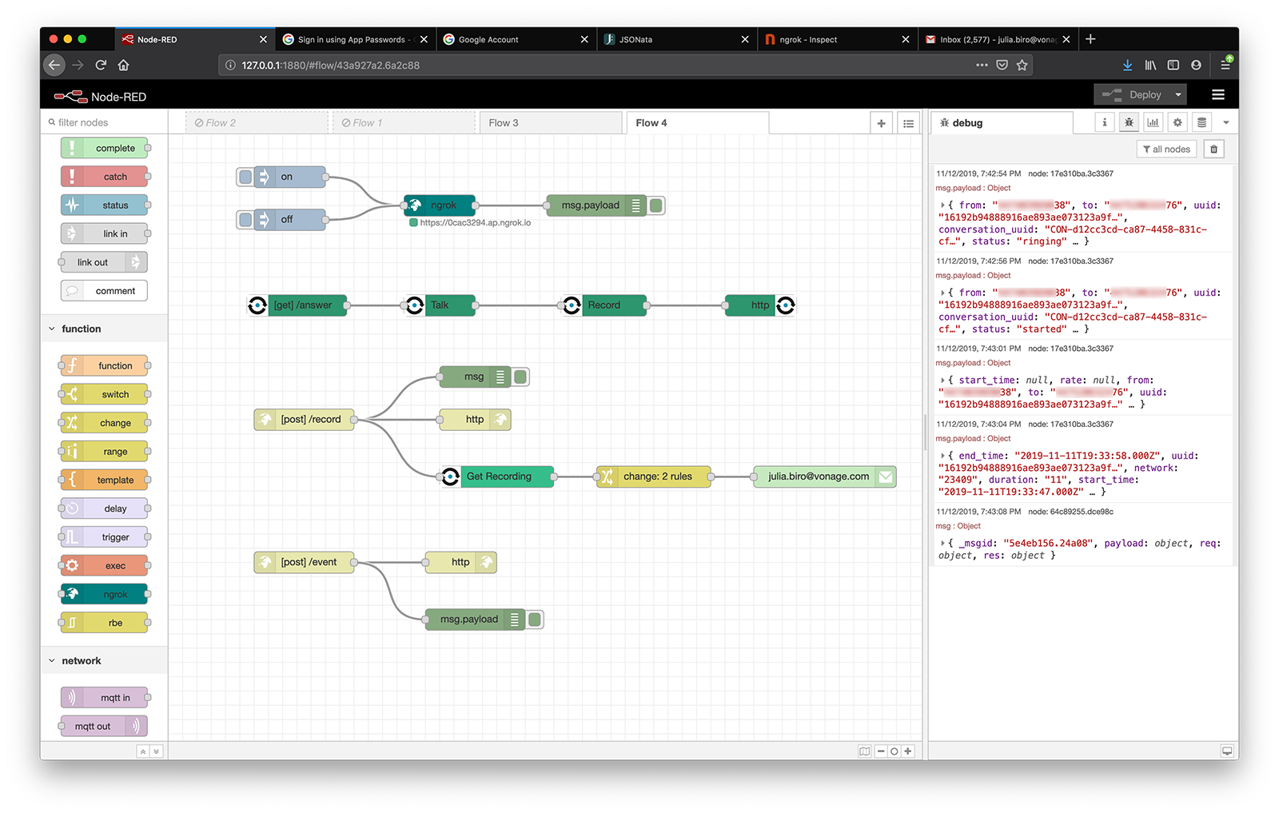
Task: Select the delay node in palette
Action: [104, 508]
